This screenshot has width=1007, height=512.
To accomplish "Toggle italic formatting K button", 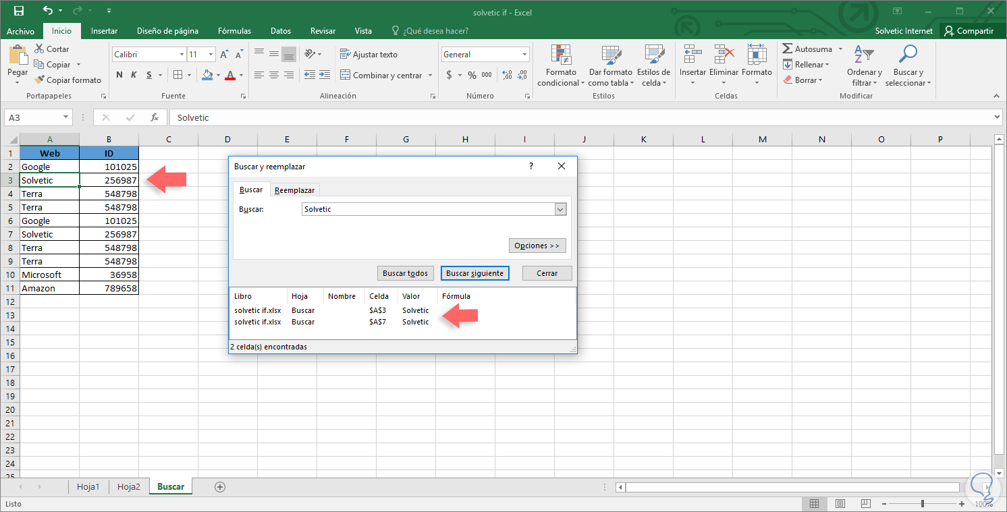I will pyautogui.click(x=134, y=75).
